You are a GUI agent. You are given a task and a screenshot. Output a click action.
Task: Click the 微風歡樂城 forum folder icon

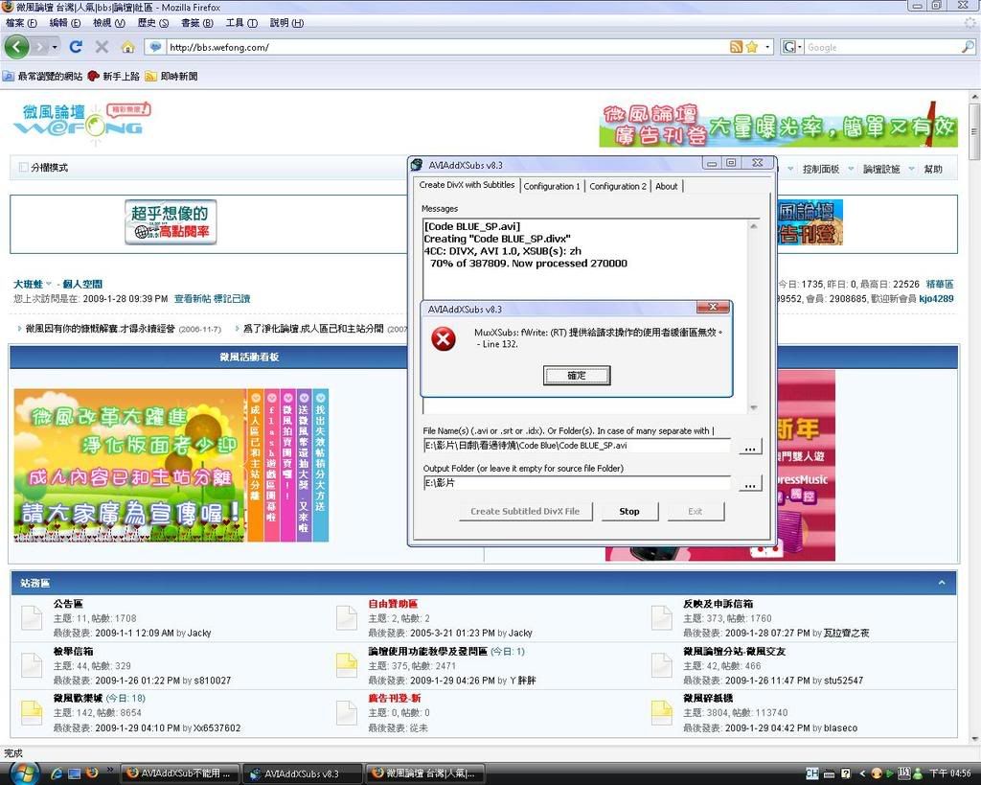pyautogui.click(x=32, y=712)
